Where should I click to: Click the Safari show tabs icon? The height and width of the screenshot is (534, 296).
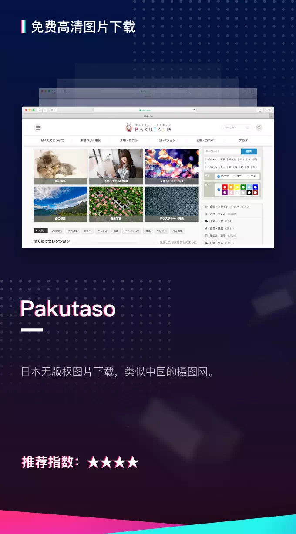tap(269, 110)
